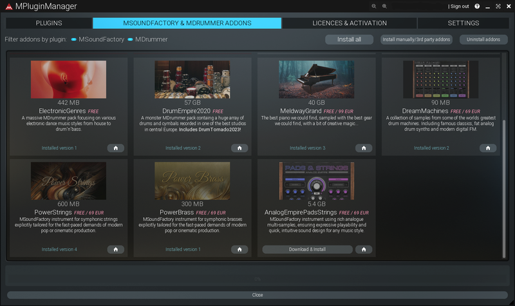The height and width of the screenshot is (306, 515).
Task: Click the 5.4 GB size label
Action: pyautogui.click(x=316, y=204)
